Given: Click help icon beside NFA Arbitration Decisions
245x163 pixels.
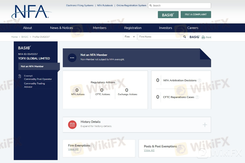Looking at the screenshot, I should pyautogui.click(x=199, y=80).
